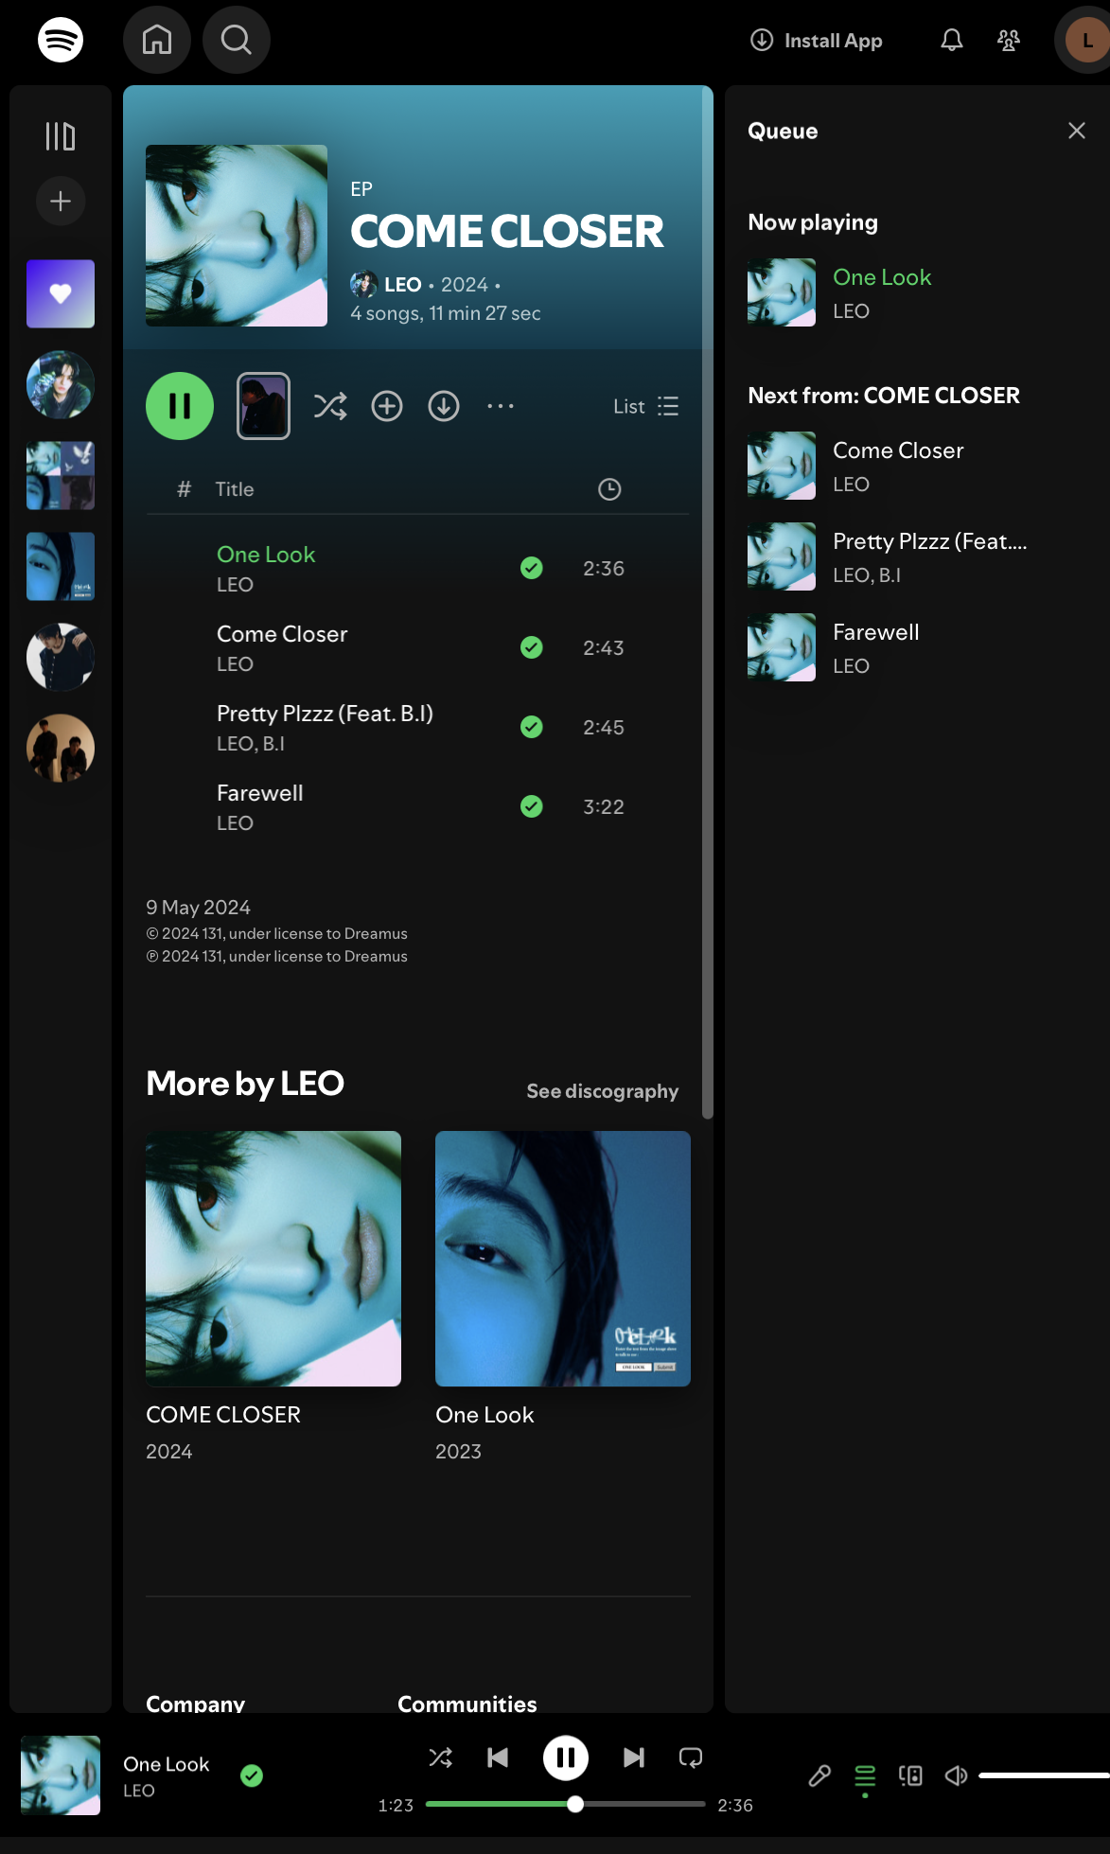The image size is (1110, 1854).
Task: Open One Look title in player bar
Action: [x=167, y=1764]
